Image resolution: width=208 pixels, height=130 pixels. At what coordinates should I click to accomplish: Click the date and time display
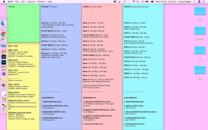tap(166, 2)
